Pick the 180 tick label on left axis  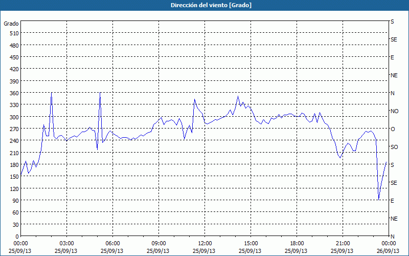[x=15, y=165]
